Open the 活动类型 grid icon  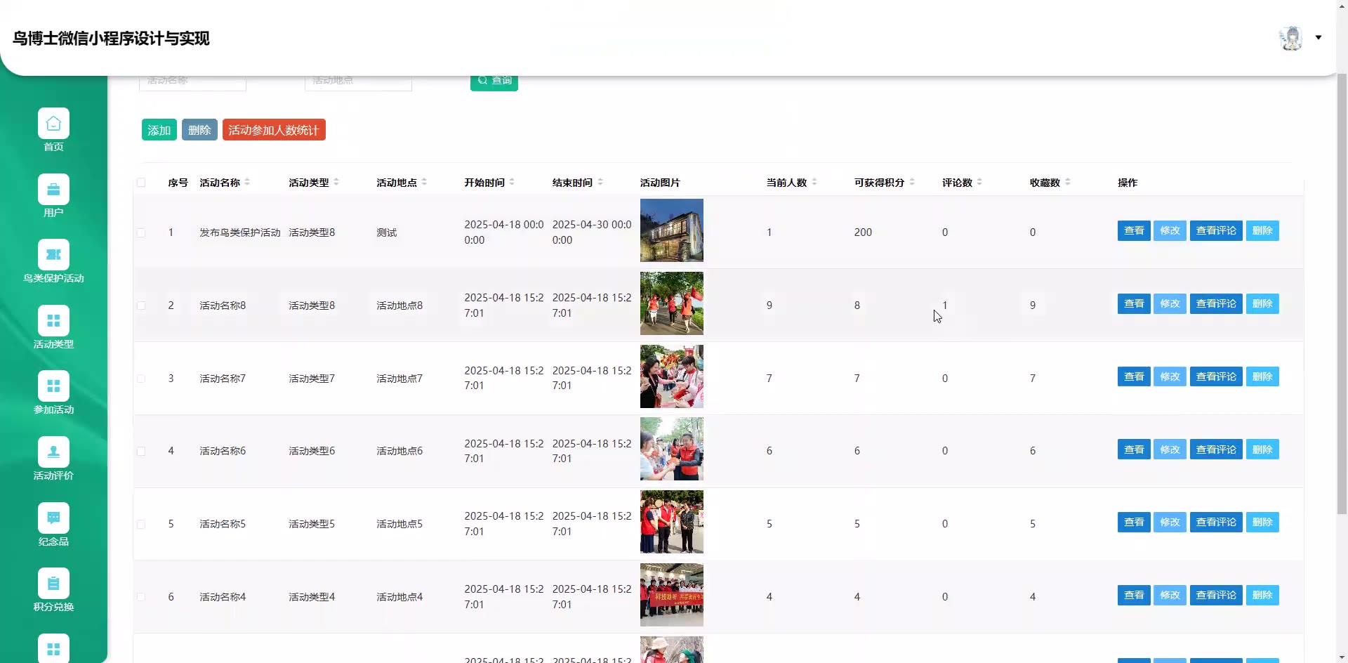(53, 321)
